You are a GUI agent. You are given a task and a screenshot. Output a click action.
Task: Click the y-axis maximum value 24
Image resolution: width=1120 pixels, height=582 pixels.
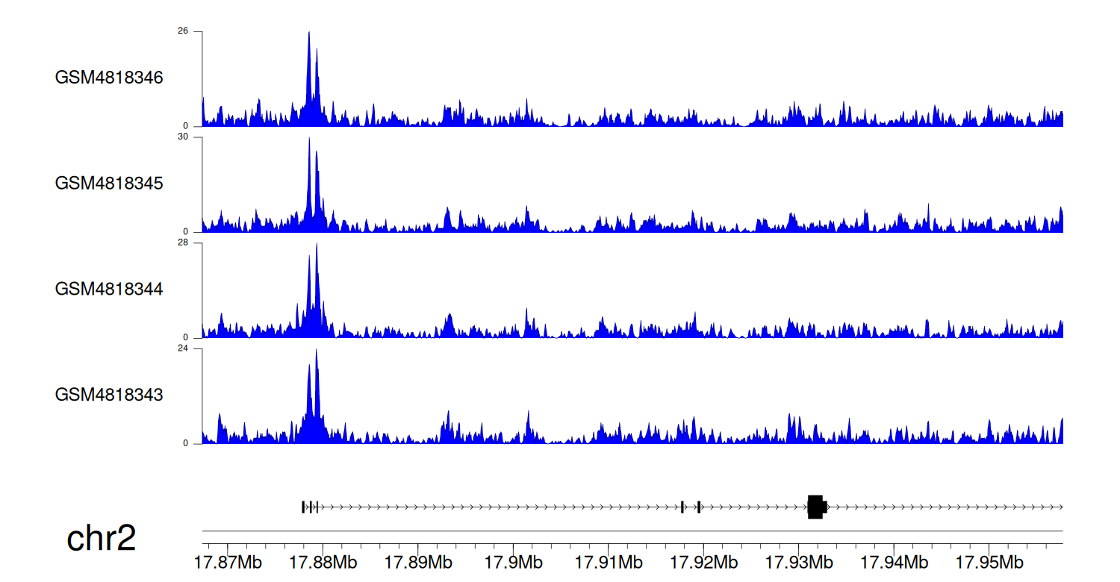[x=183, y=349]
